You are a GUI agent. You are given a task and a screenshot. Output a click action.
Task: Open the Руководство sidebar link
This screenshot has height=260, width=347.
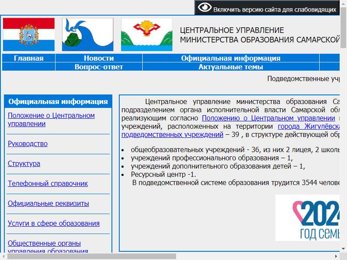point(28,144)
